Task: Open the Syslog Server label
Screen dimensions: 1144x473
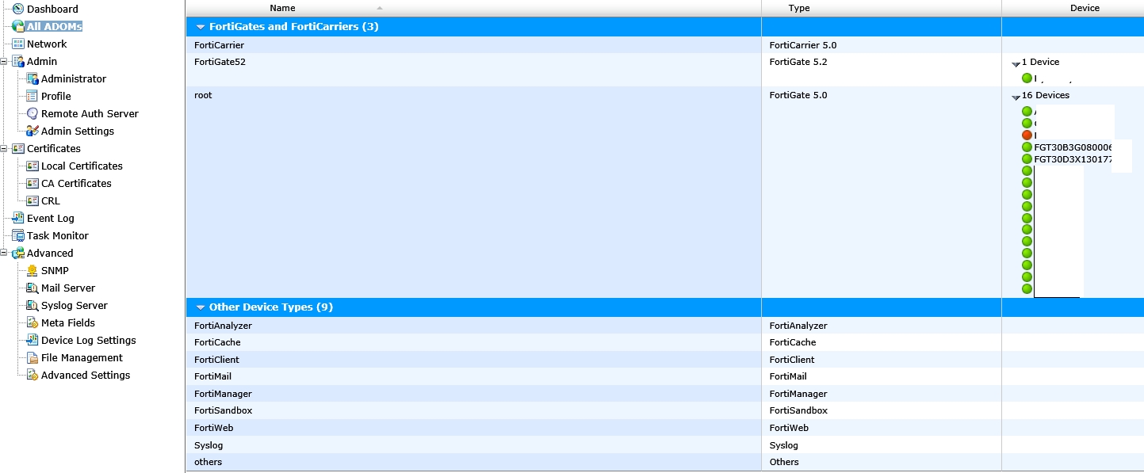Action: 75,305
